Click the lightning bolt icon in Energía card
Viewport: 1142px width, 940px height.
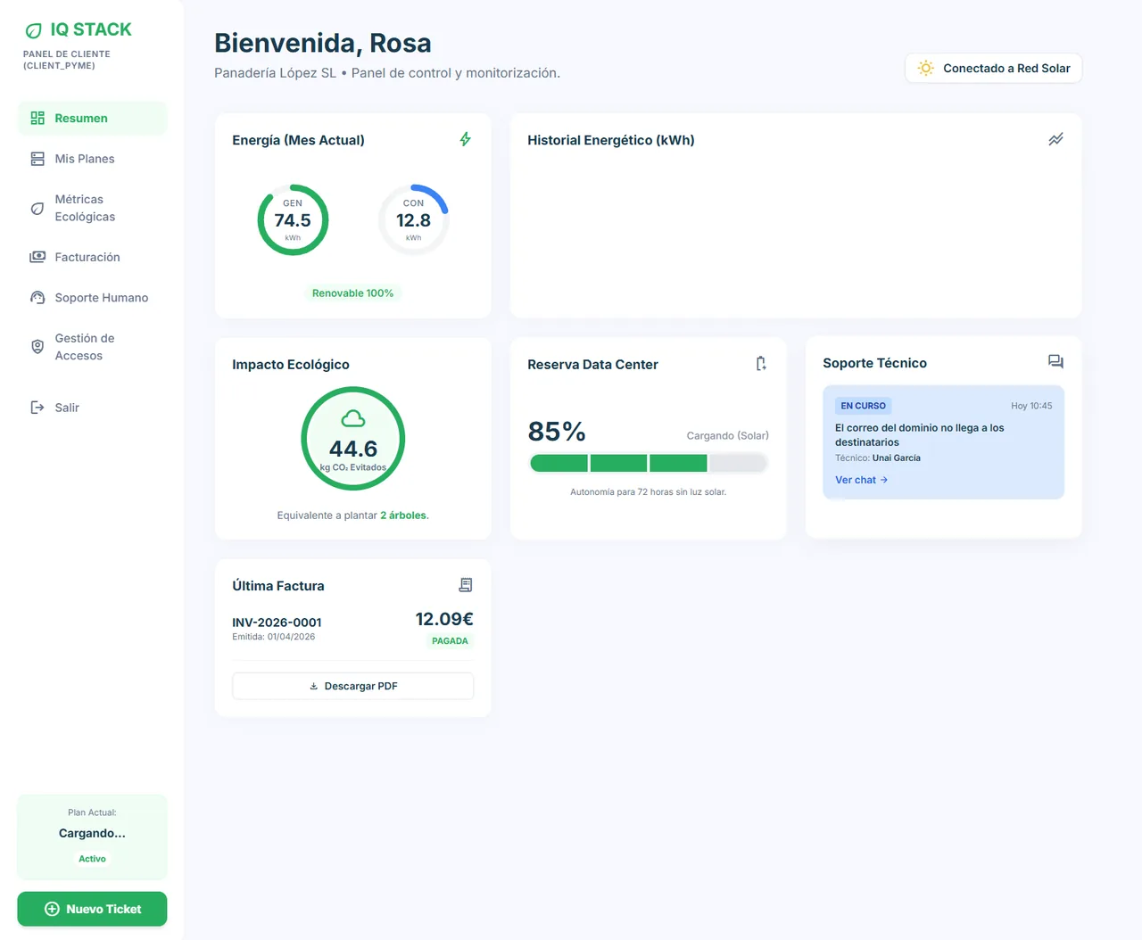[x=465, y=139]
